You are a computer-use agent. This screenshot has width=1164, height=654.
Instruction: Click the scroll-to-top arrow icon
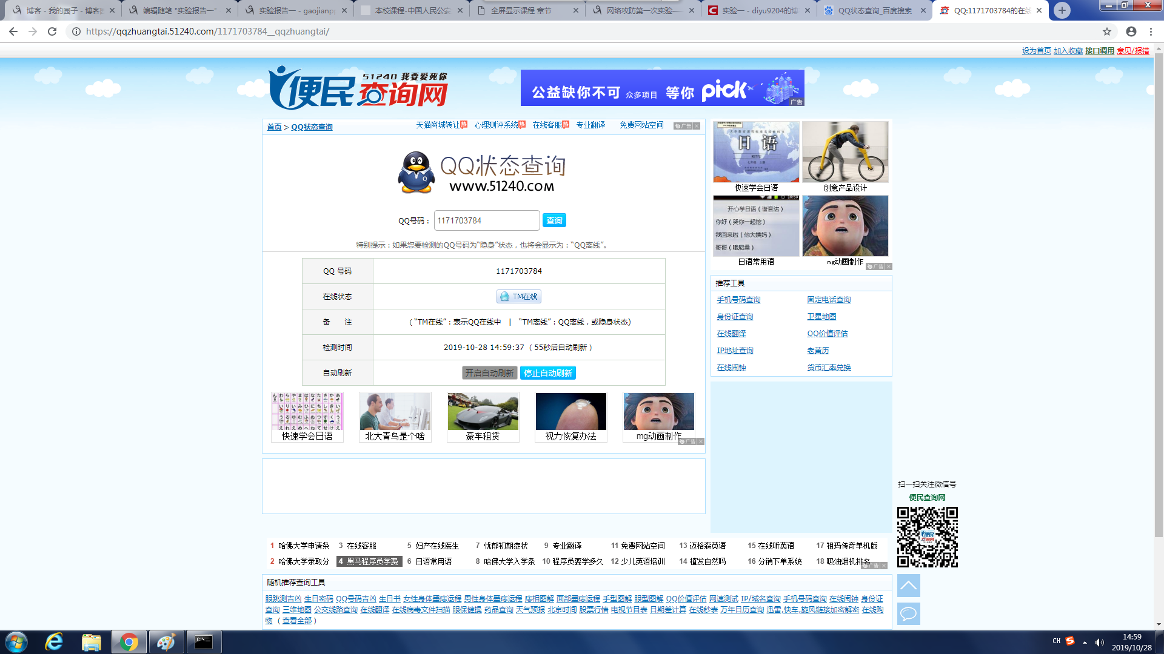coord(908,586)
